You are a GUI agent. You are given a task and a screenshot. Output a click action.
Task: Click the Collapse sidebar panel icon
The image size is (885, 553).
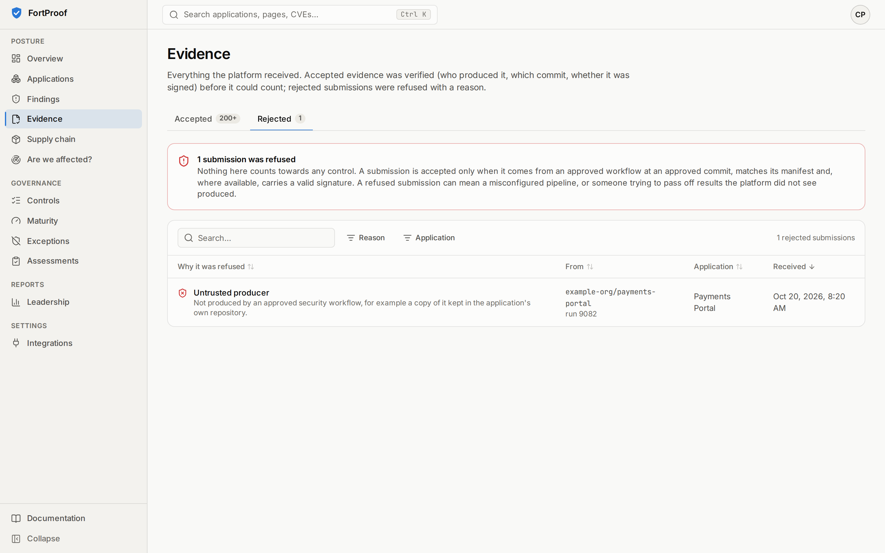[x=16, y=539]
